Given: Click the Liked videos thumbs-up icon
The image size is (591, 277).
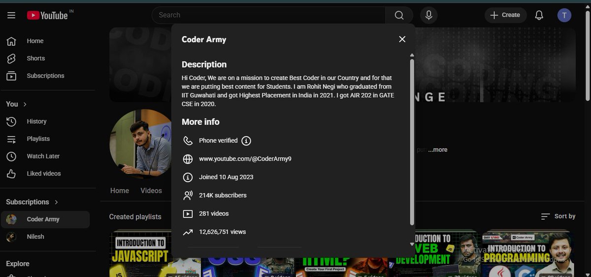Looking at the screenshot, I should click(x=11, y=173).
